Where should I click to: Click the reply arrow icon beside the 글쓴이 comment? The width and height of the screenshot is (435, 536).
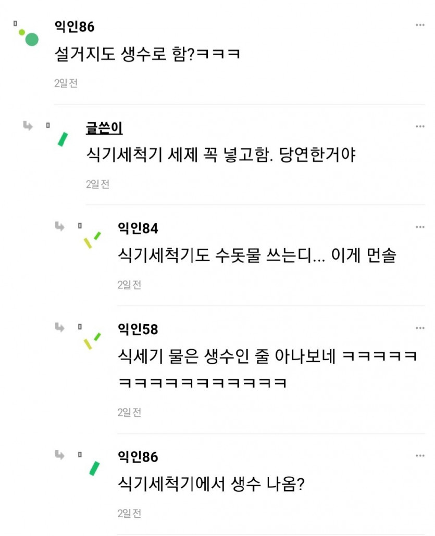click(28, 125)
